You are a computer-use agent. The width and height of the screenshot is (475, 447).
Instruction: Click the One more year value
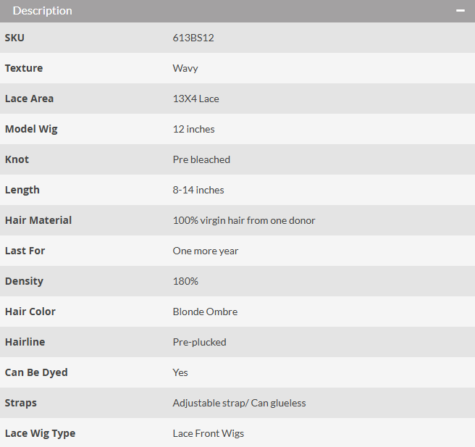tap(206, 251)
